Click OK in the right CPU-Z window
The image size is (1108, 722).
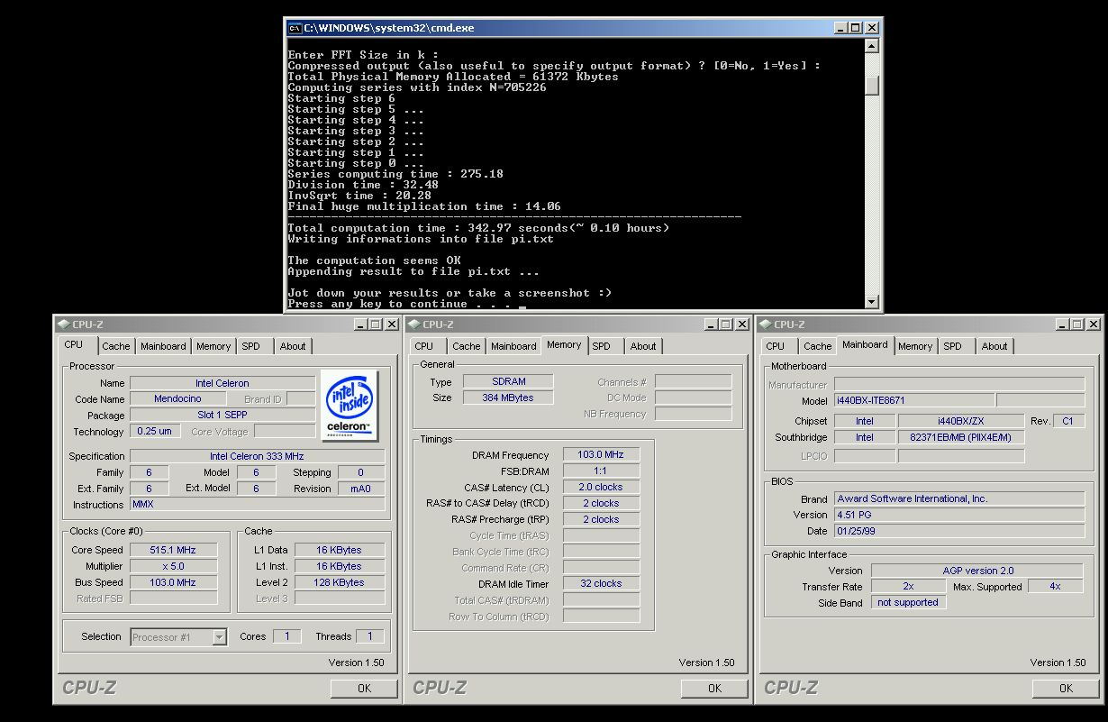click(1066, 688)
